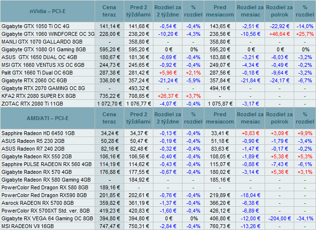Click the 419,23 € price cell
This screenshot has width=316, height=230.
click(x=110, y=211)
